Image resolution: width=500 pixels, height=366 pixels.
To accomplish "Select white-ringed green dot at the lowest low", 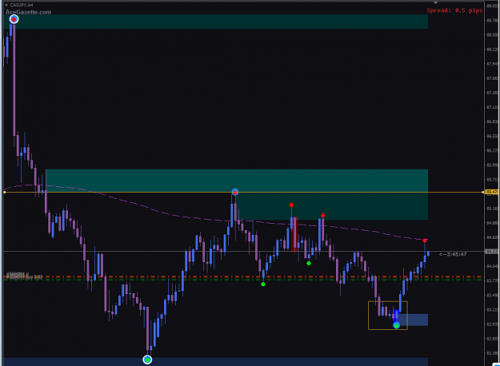I will point(147,360).
